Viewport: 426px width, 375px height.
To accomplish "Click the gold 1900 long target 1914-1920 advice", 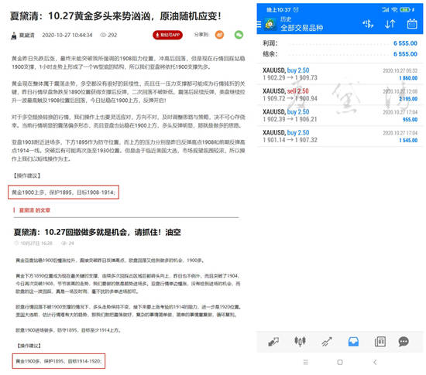I will [58, 361].
